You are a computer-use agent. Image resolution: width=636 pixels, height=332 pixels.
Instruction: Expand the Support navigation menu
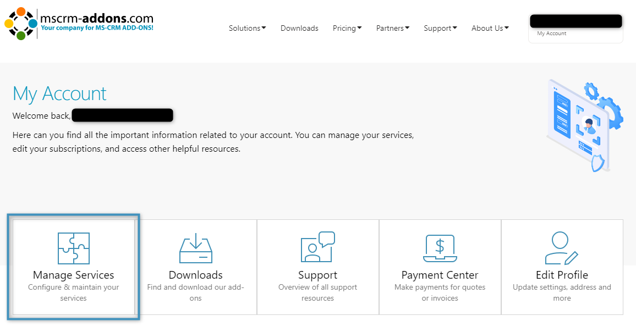440,28
